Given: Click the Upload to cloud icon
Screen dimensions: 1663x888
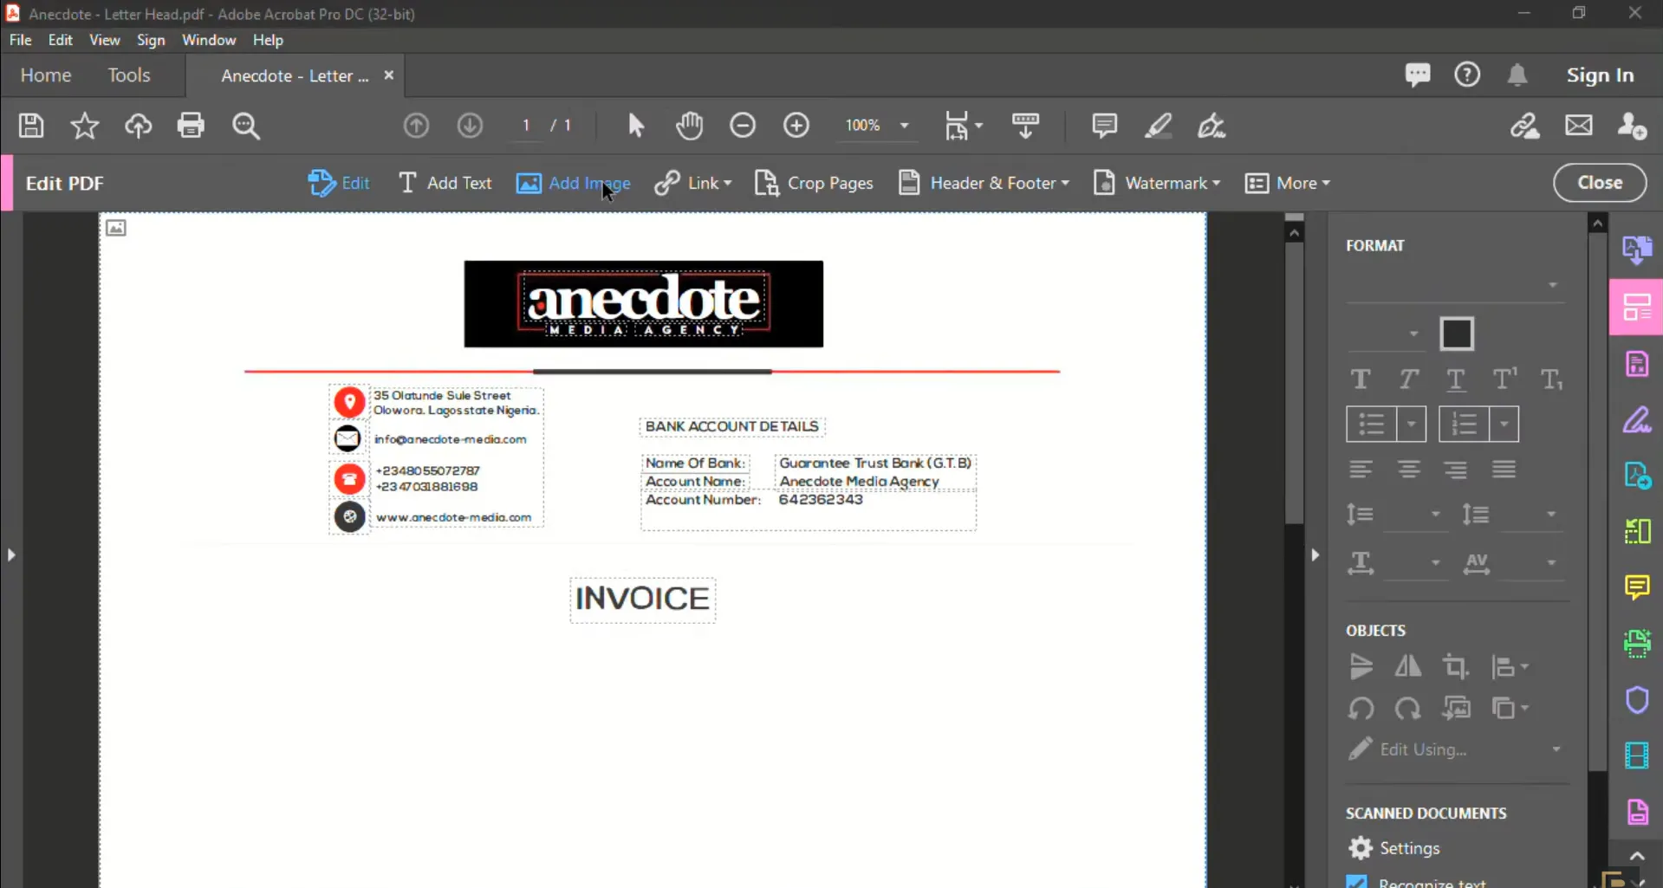Looking at the screenshot, I should point(138,126).
